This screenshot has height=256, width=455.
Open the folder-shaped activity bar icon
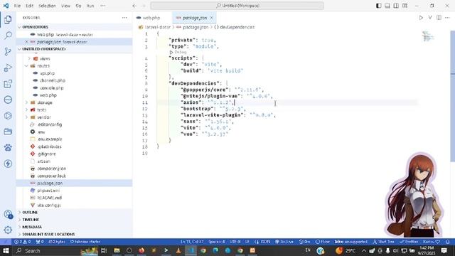pyautogui.click(x=8, y=132)
